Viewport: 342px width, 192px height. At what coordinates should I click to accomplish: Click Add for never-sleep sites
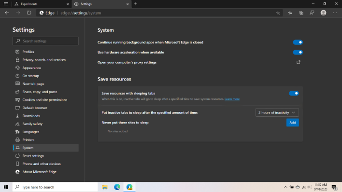click(x=293, y=123)
